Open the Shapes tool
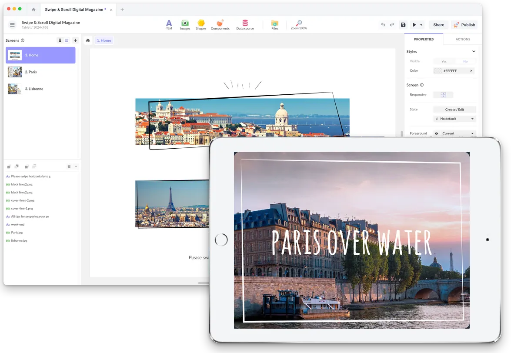511x353 pixels. pyautogui.click(x=201, y=25)
